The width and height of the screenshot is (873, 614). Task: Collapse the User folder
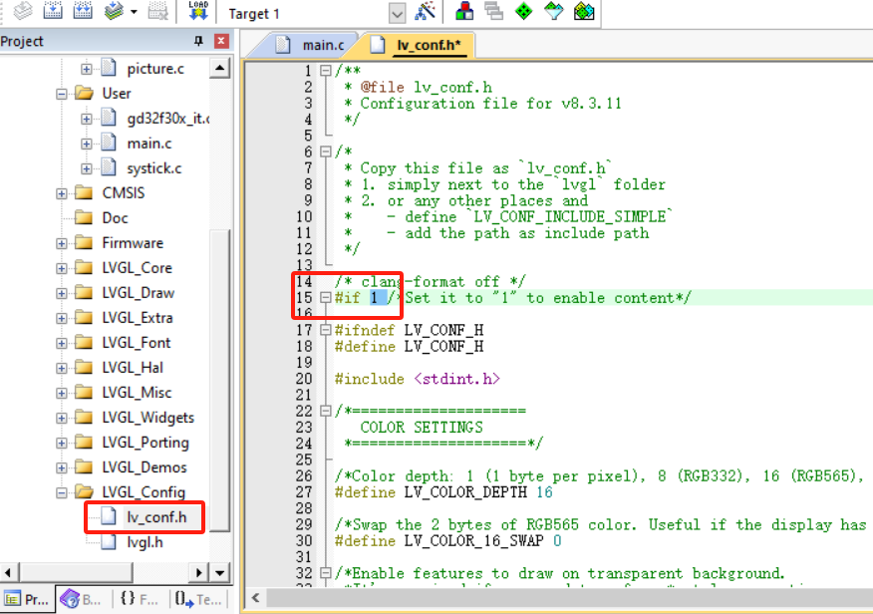coord(61,94)
